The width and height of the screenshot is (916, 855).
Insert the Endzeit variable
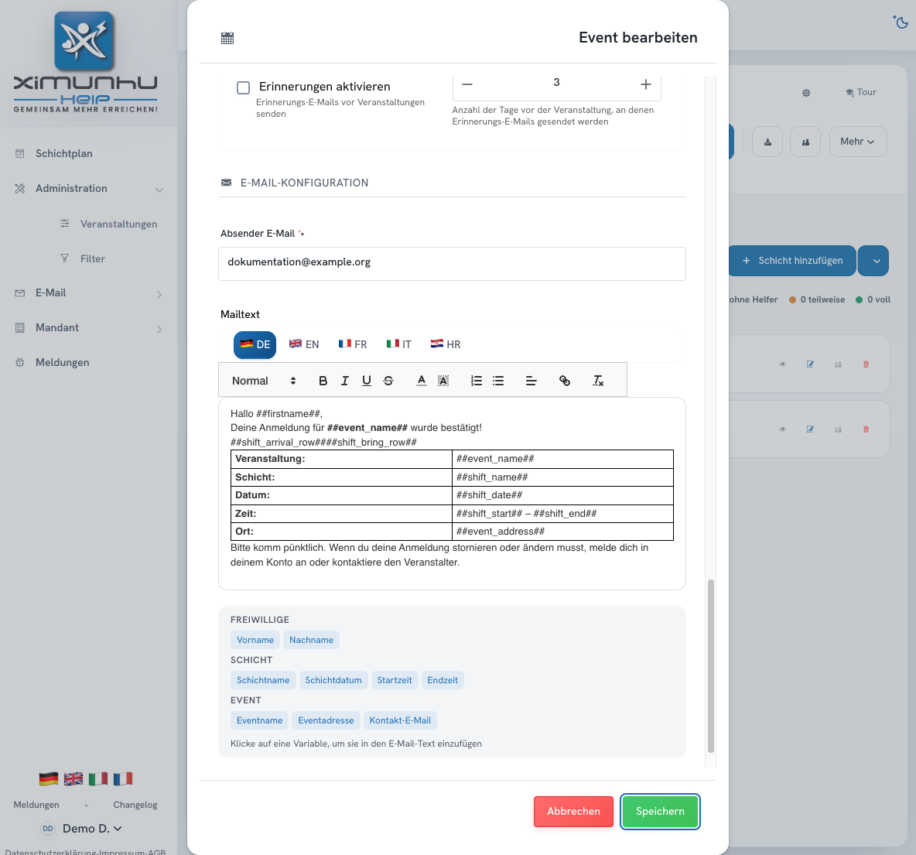443,680
